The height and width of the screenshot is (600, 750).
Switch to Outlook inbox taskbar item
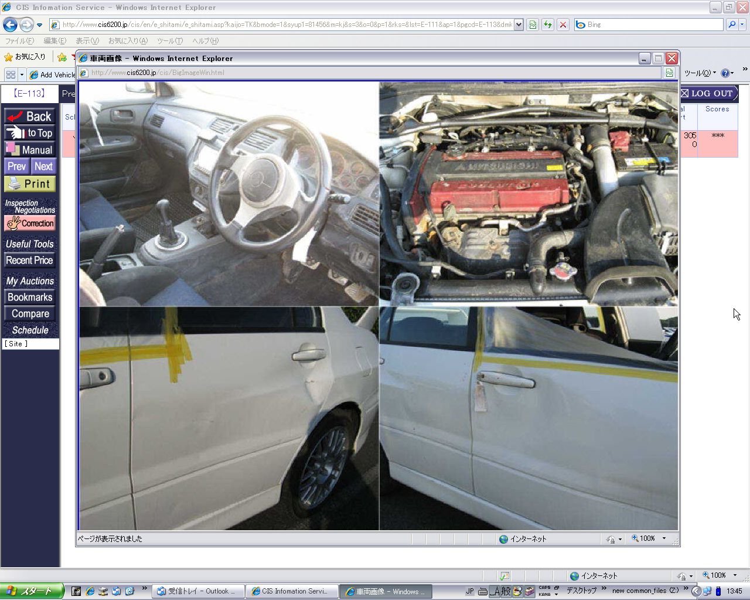click(x=196, y=591)
